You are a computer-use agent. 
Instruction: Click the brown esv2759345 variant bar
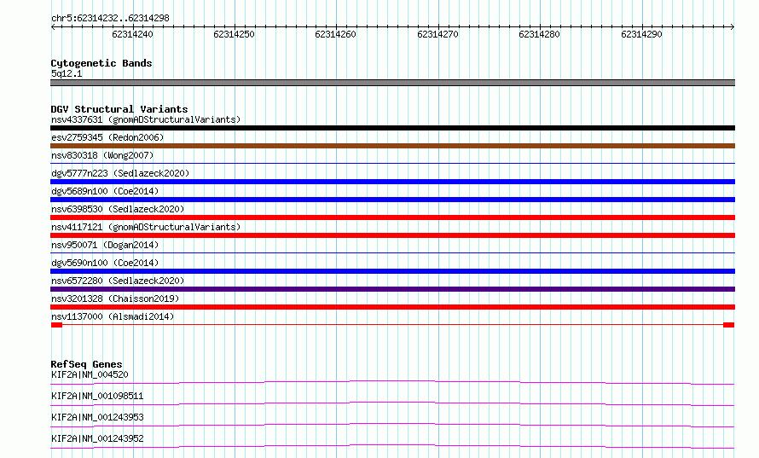[x=392, y=146]
